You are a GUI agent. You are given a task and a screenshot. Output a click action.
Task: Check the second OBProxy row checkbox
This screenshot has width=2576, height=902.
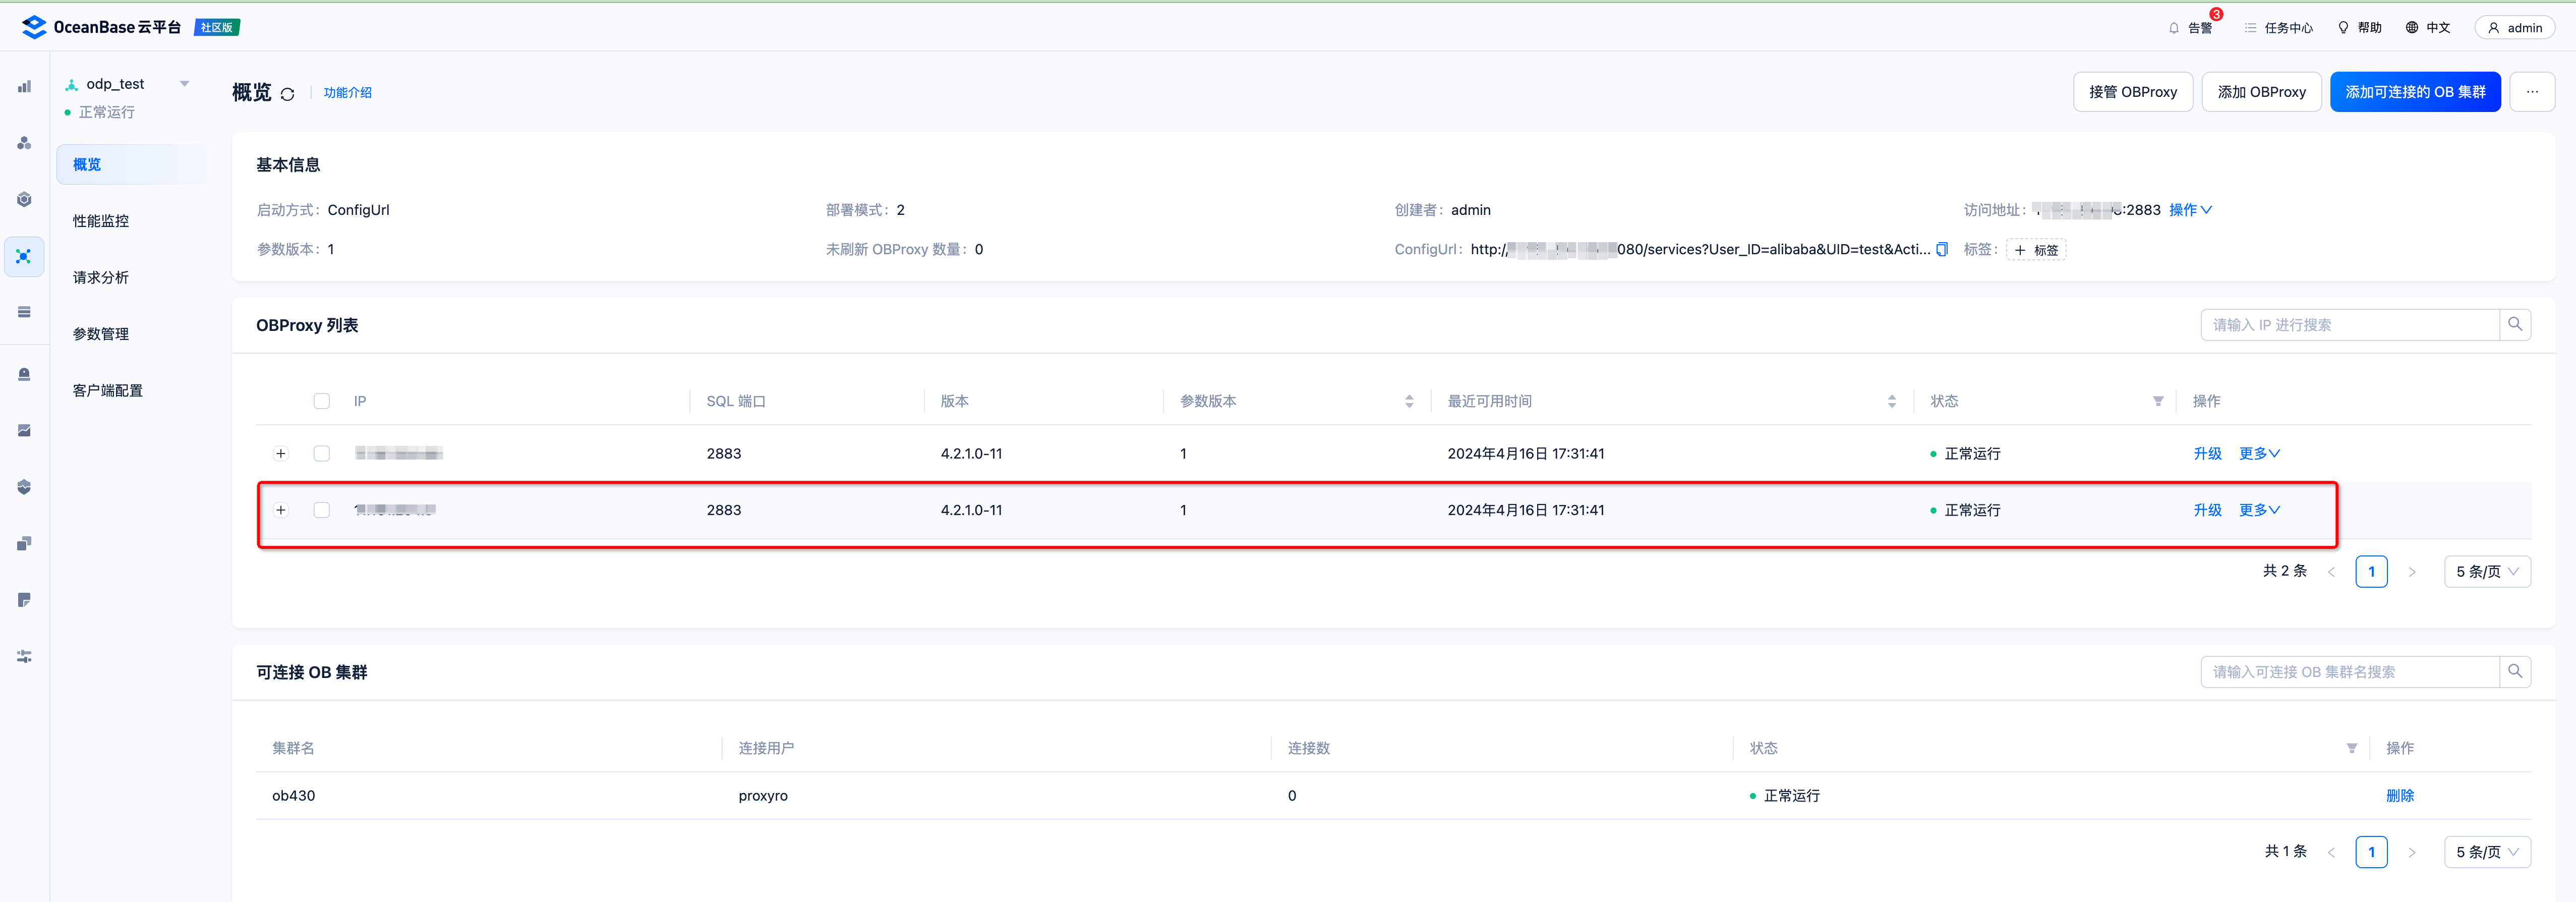click(321, 510)
